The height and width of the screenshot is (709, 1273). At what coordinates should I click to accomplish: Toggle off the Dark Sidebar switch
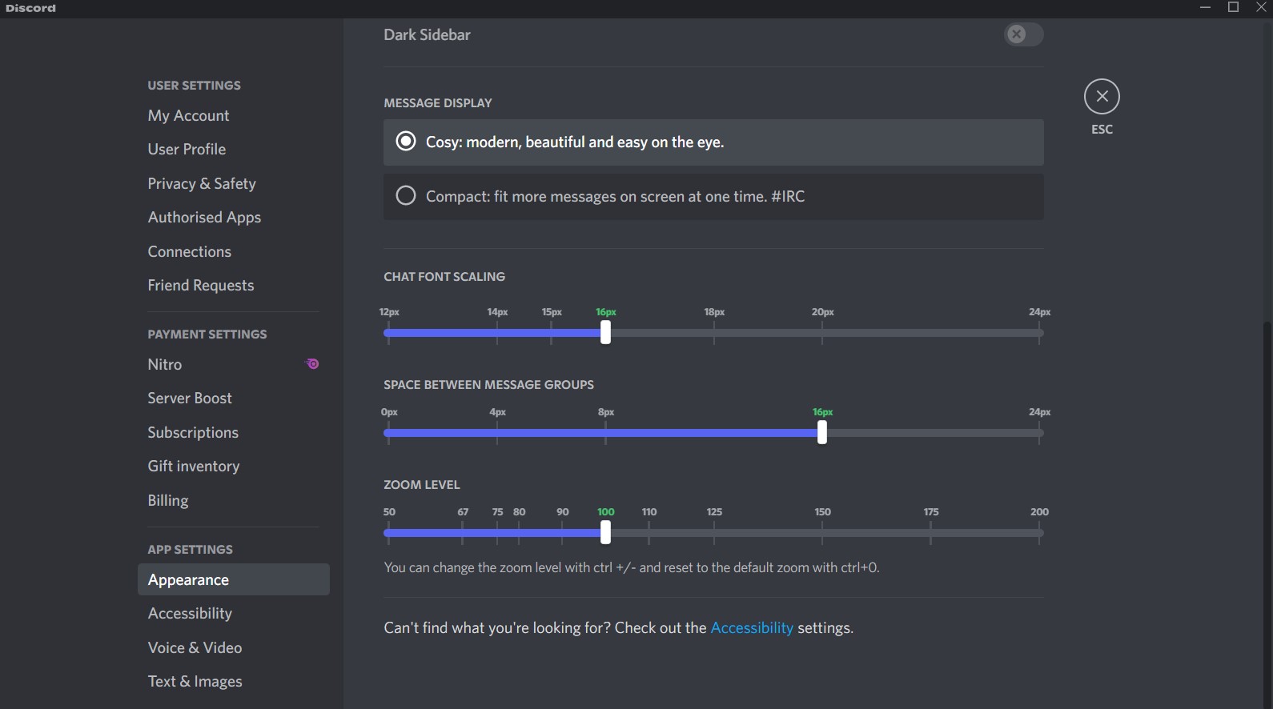pyautogui.click(x=1023, y=34)
